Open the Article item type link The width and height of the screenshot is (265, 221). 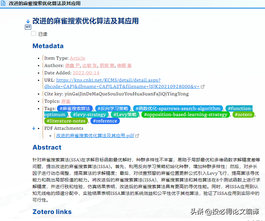coord(77,58)
